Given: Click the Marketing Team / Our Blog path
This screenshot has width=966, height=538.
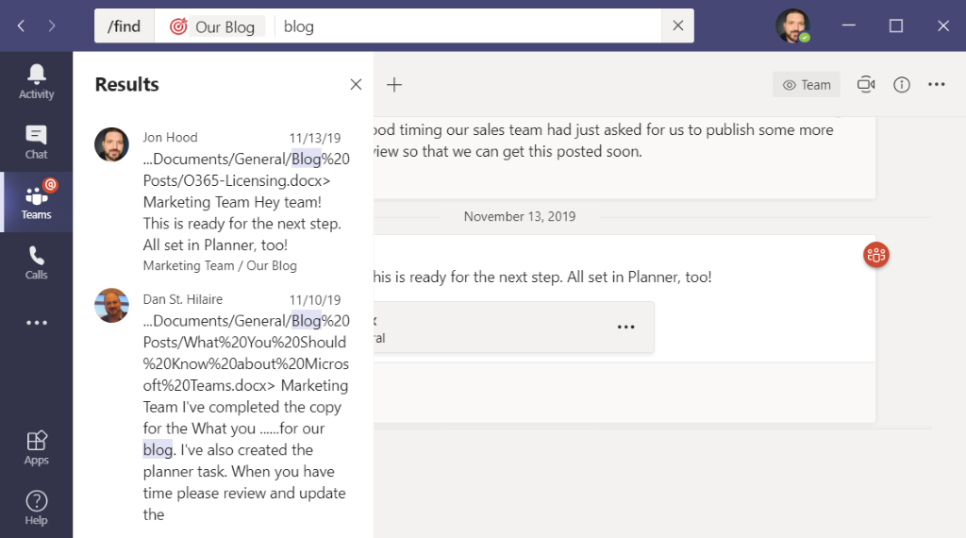Looking at the screenshot, I should (220, 265).
